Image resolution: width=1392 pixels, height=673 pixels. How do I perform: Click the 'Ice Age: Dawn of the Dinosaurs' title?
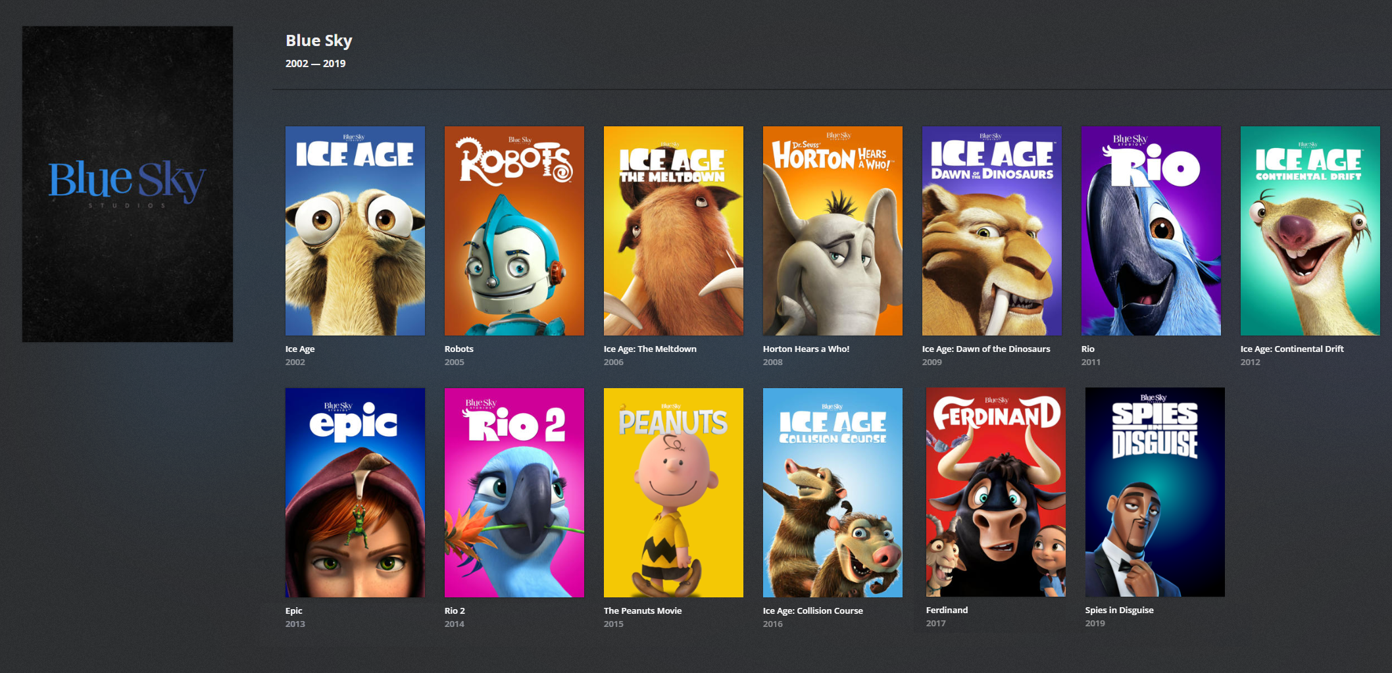(x=986, y=349)
